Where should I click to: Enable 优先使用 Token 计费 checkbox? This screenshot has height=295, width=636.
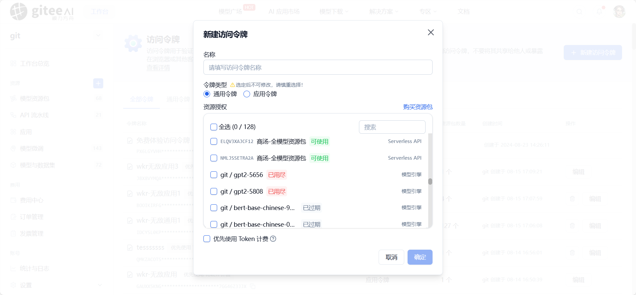[x=207, y=239]
